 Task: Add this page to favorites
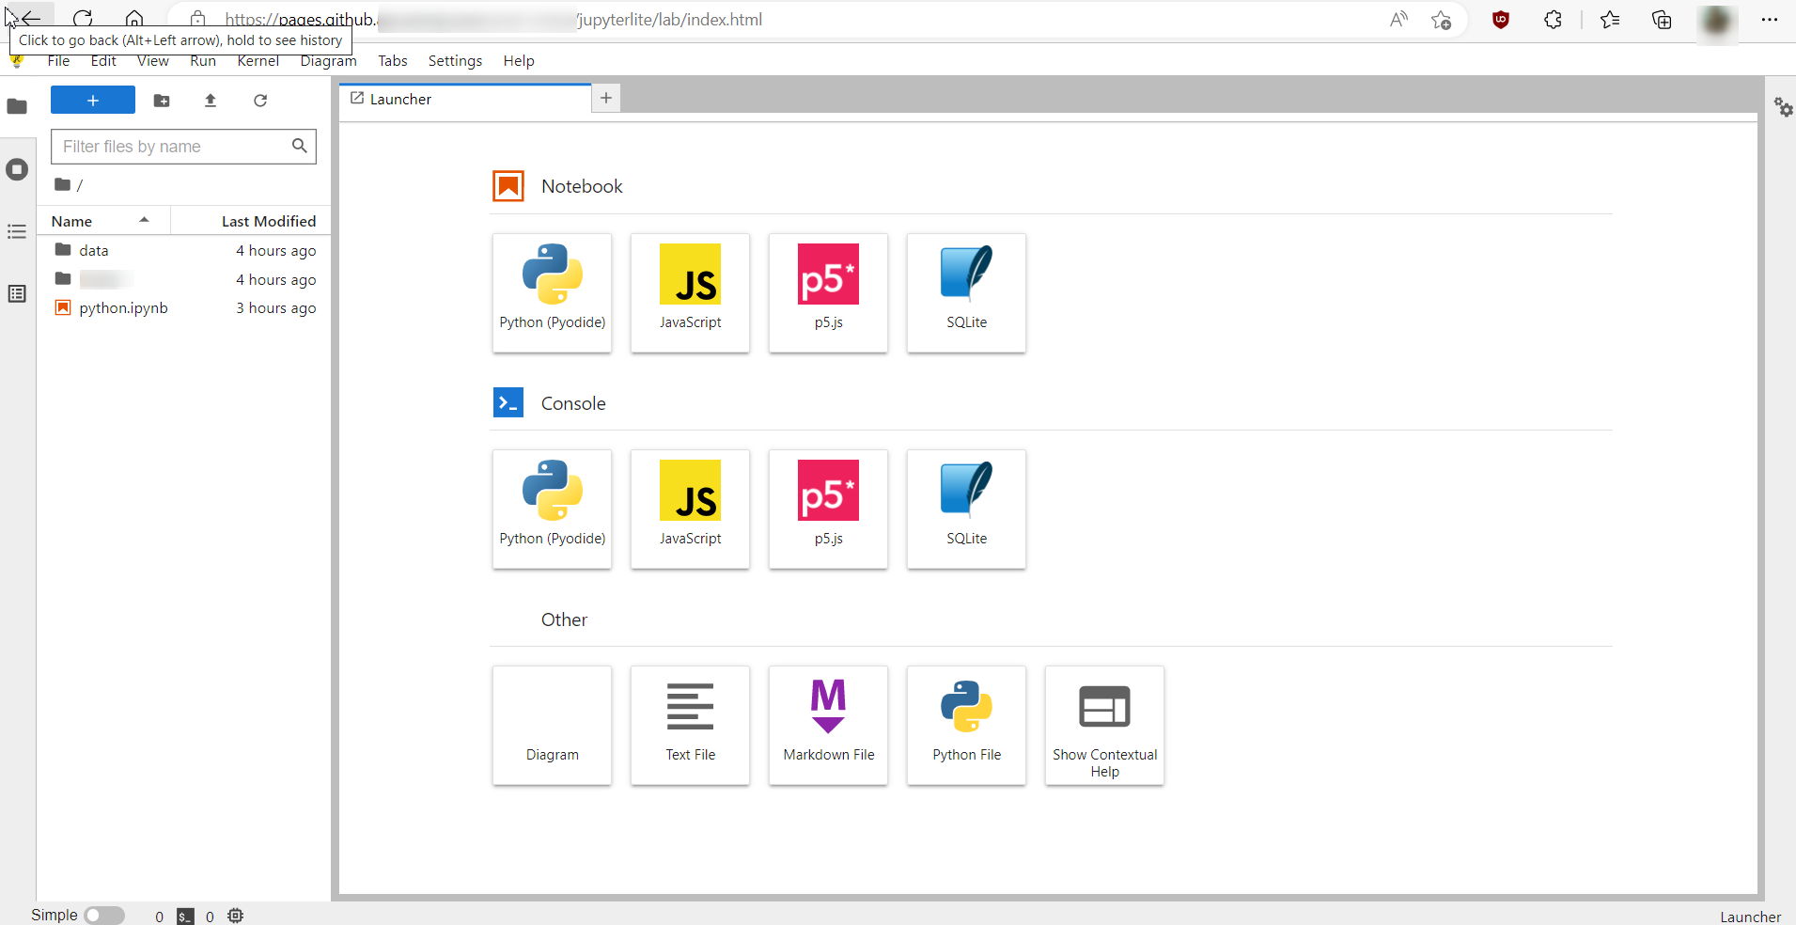click(x=1442, y=20)
